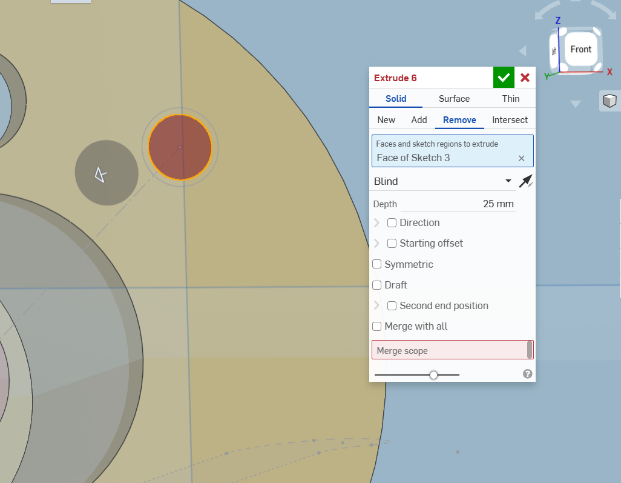Choose Intersect operation type

tap(510, 120)
